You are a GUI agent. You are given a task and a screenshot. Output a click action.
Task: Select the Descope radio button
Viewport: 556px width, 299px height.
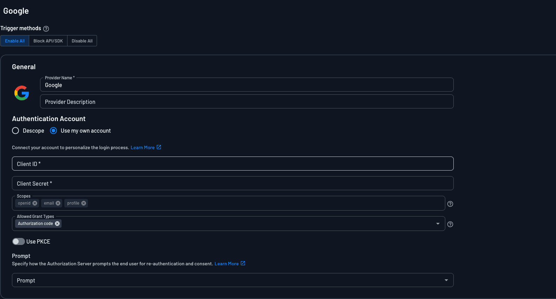(x=15, y=131)
